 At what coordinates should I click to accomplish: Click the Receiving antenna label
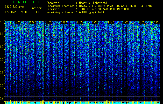60,12
